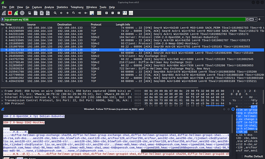Open the Go menu
The image size is (265, 159).
click(x=27, y=7)
